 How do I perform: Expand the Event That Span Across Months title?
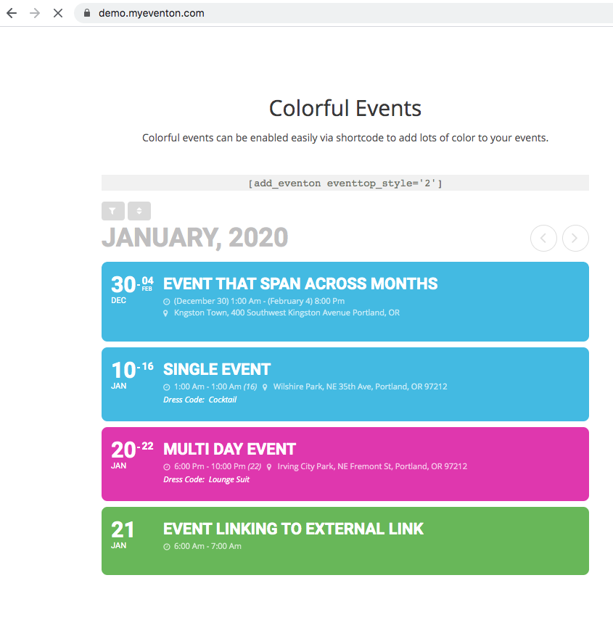(300, 284)
